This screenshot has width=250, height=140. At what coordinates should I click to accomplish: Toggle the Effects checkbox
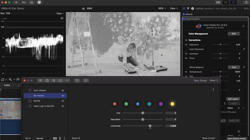coord(184,14)
